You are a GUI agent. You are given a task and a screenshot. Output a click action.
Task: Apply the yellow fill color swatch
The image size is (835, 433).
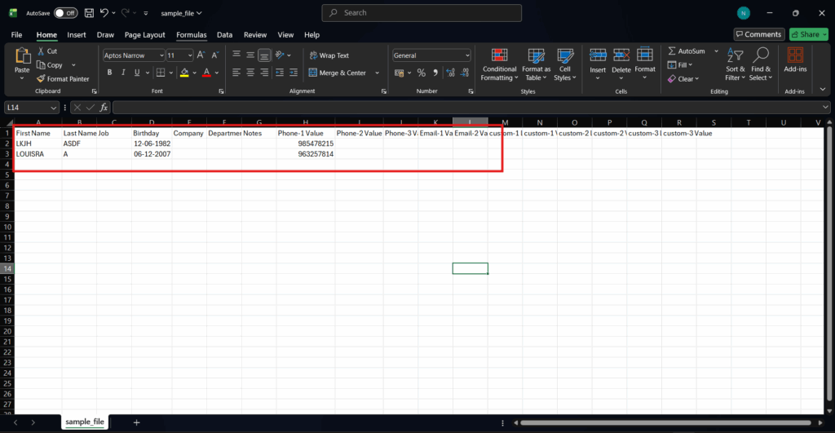point(184,73)
